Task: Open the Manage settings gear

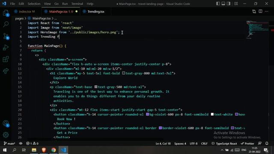Action: 6,135
